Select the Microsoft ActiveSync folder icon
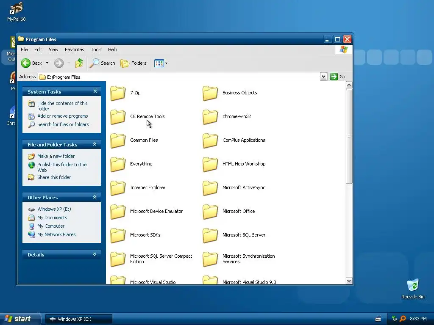This screenshot has height=325, width=434. point(210,187)
